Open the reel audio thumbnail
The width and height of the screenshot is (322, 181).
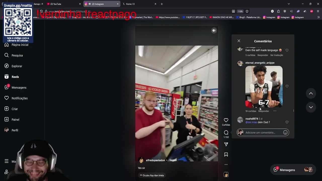[226, 174]
